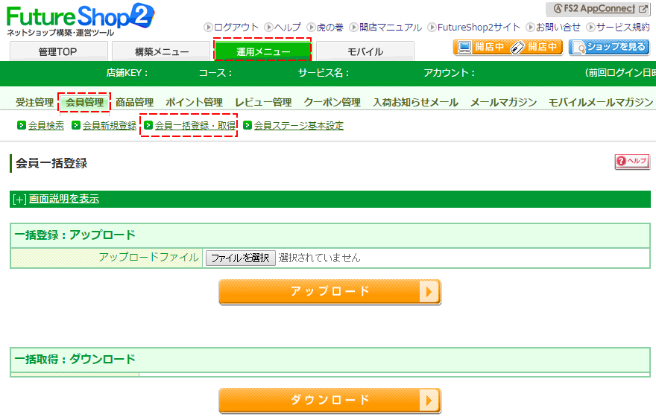Screen dimensions: 656x417
Task: Open クーポン管理 menu
Action: tap(332, 102)
